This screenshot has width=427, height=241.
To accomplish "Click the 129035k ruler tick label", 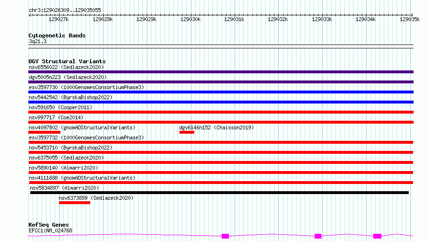I will click(x=410, y=20).
